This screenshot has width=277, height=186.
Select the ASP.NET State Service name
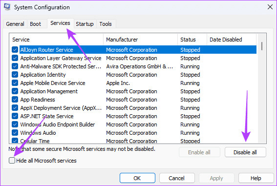pos(47,116)
